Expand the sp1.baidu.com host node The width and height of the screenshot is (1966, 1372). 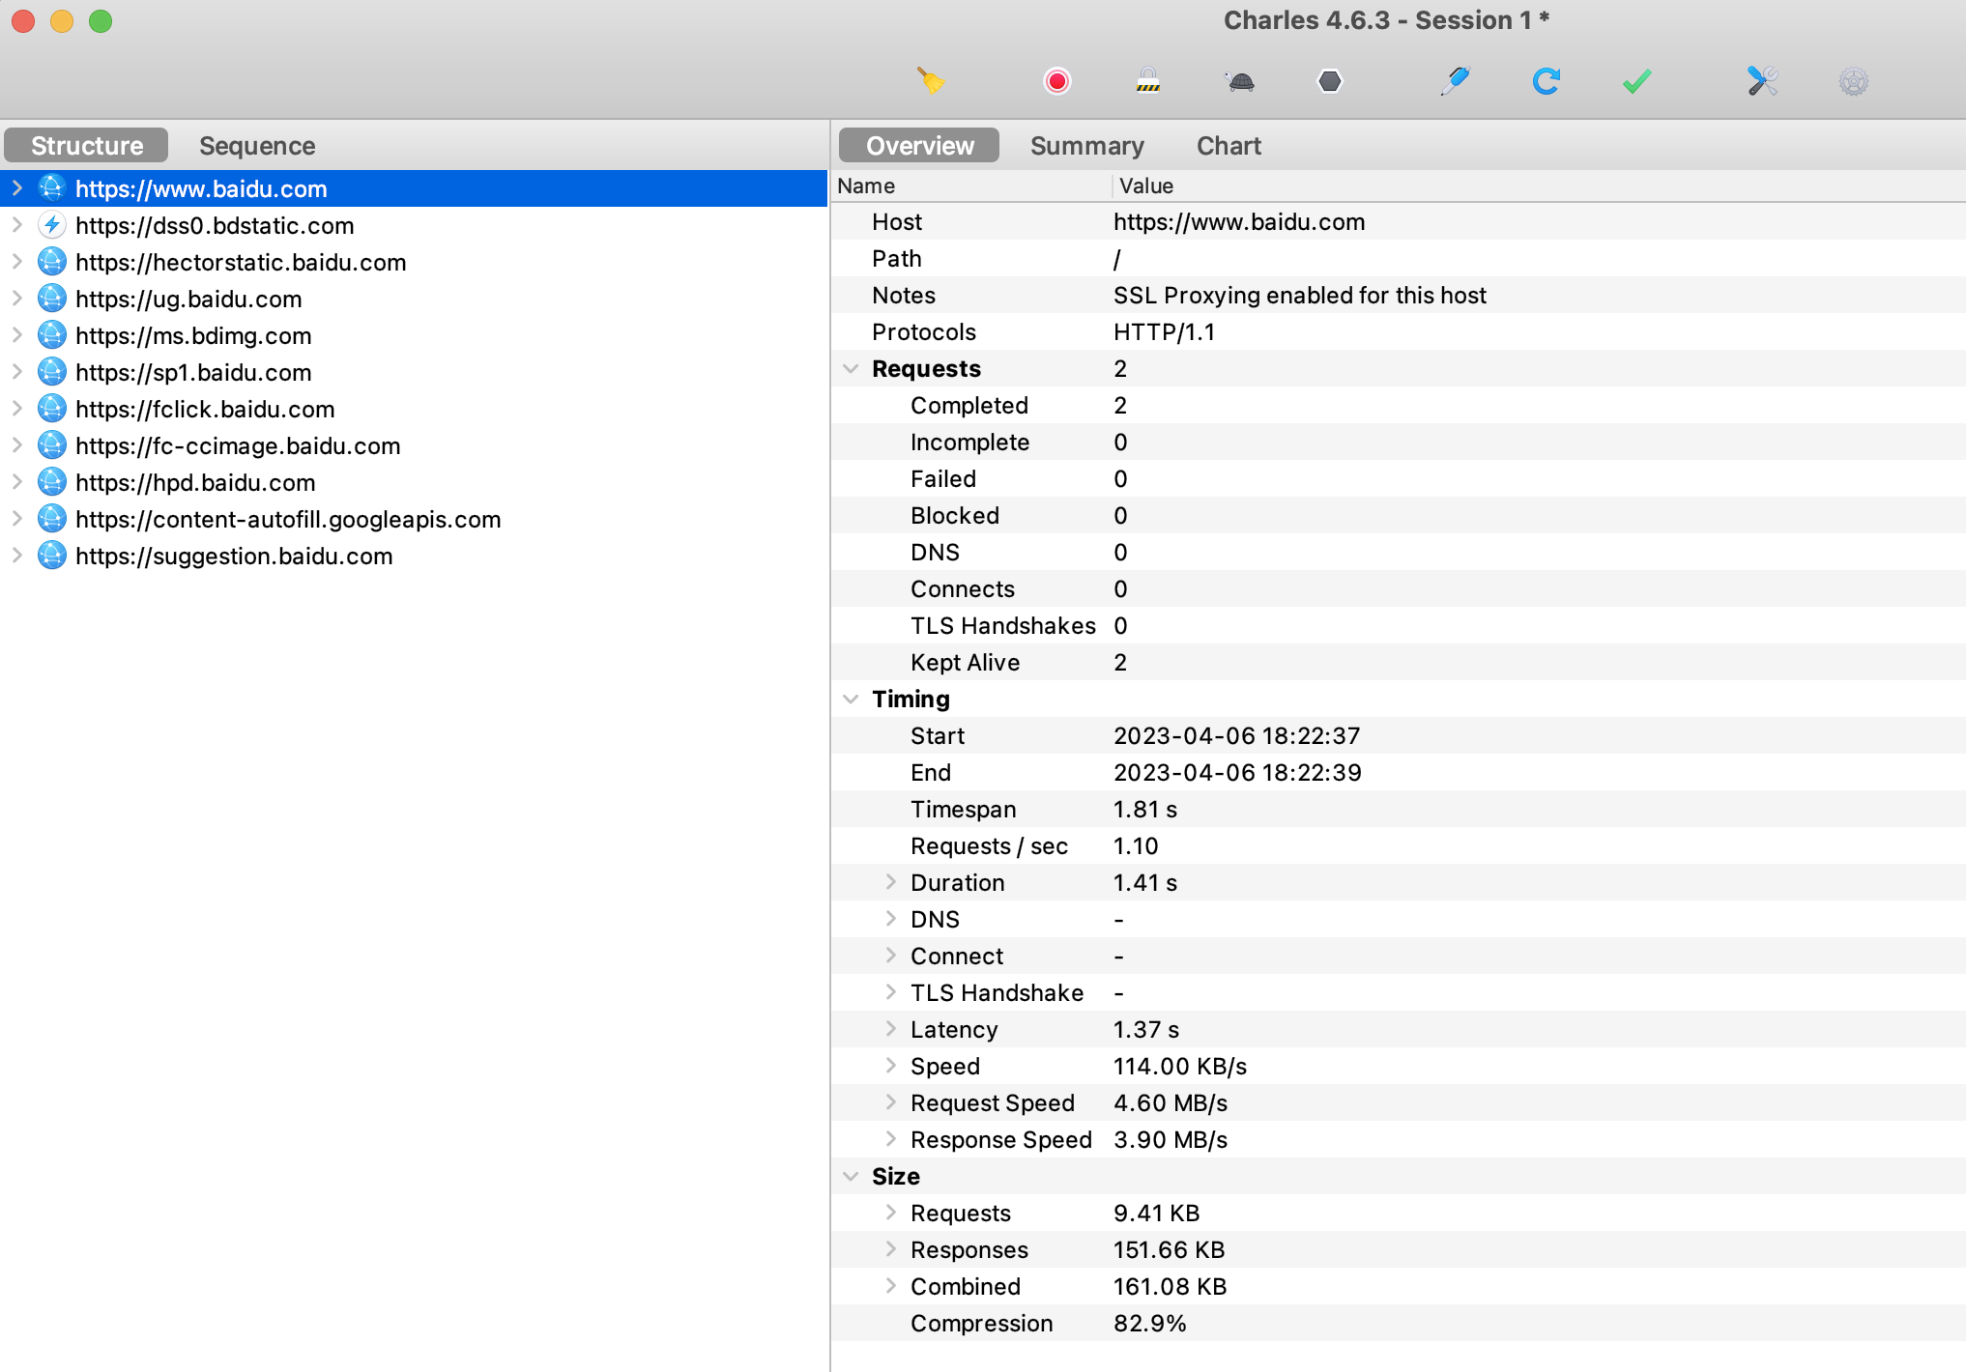pos(17,372)
